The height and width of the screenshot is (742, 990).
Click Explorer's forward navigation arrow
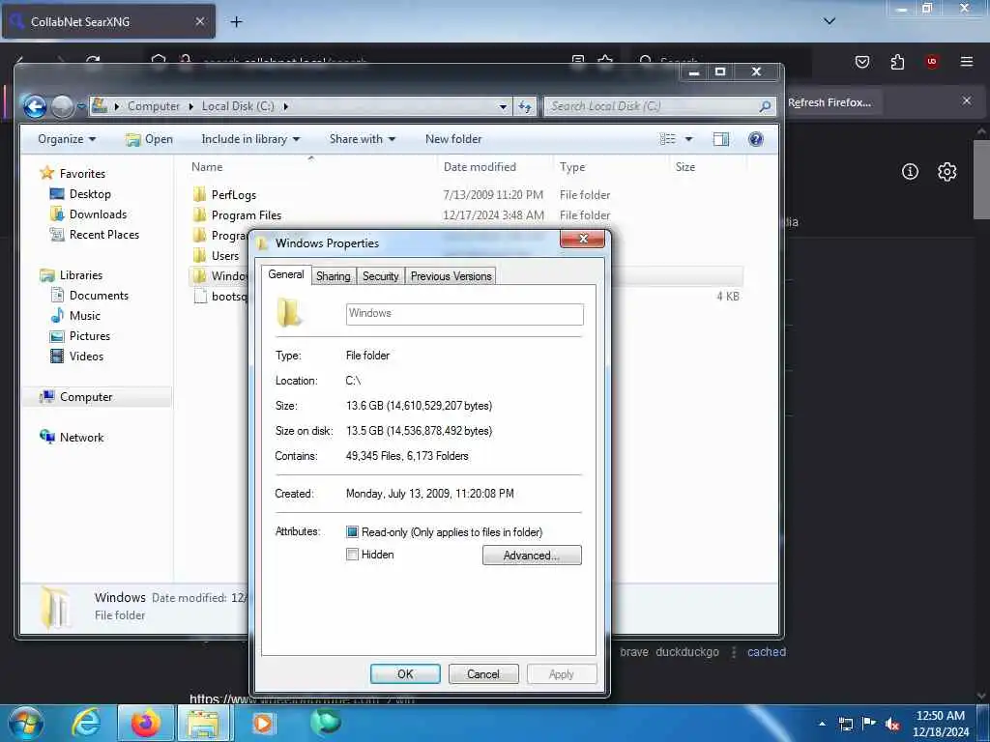[x=62, y=106]
